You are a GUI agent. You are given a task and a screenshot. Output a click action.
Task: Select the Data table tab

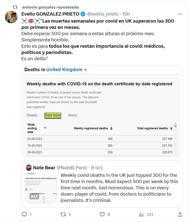(53, 115)
